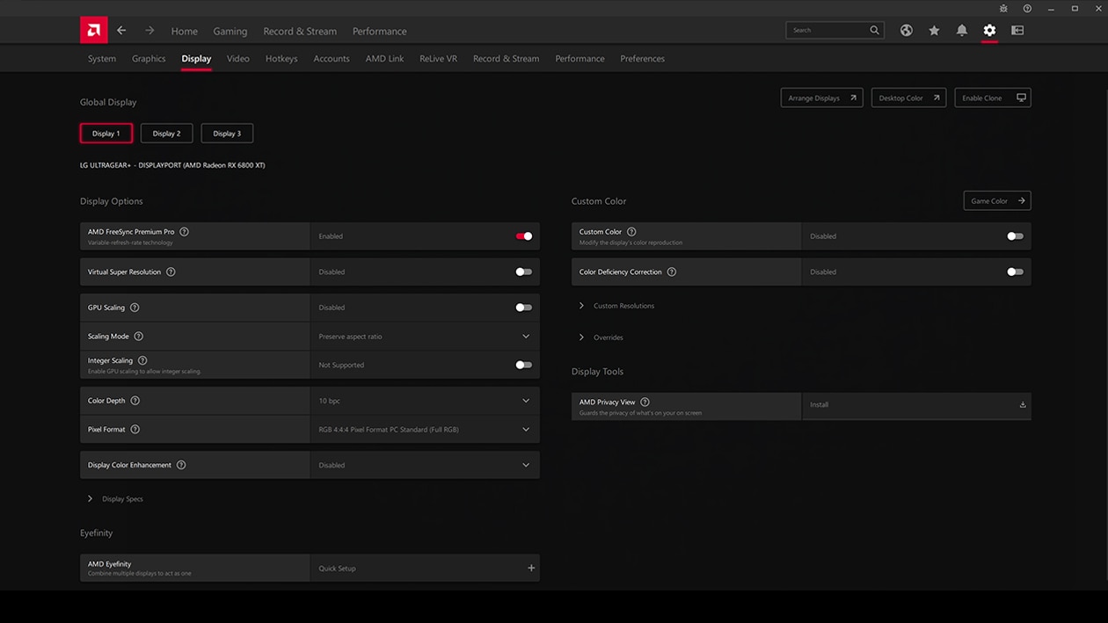Switch to the ReLive VR tab
Image resolution: width=1108 pixels, height=623 pixels.
click(x=438, y=59)
